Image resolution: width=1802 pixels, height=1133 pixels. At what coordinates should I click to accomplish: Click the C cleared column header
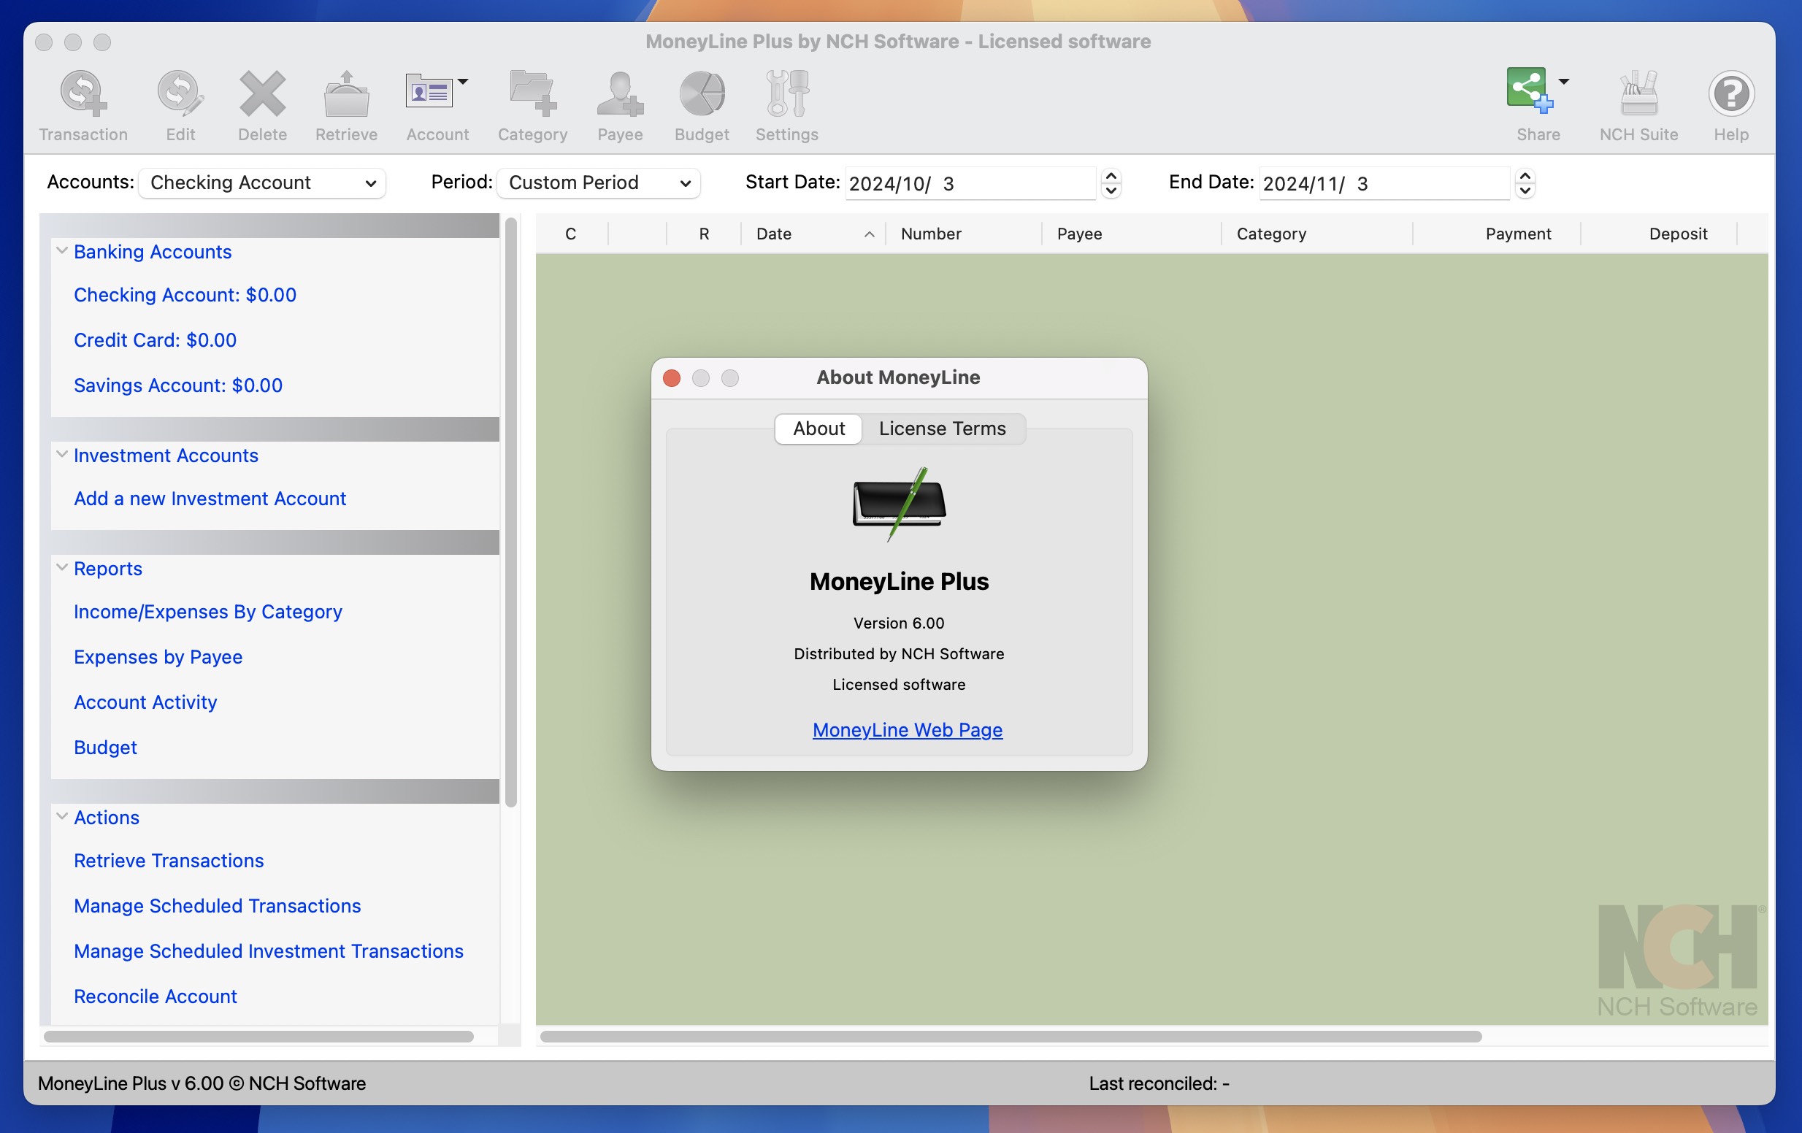point(571,234)
